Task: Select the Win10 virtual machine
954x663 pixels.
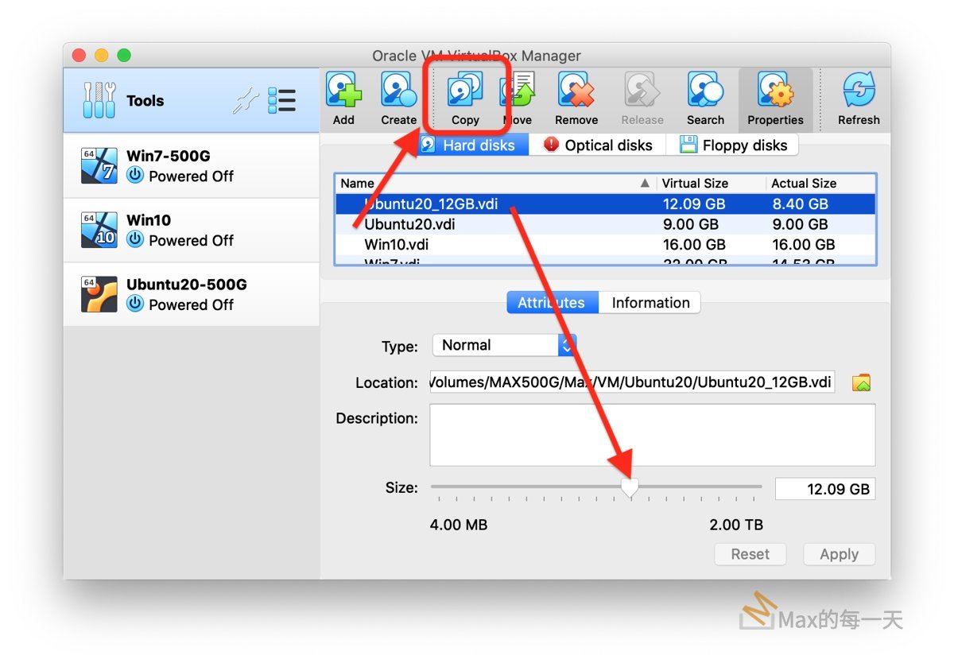Action: [191, 230]
